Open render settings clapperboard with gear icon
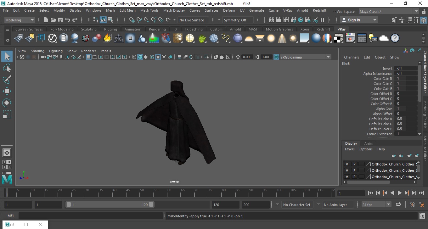428x229 pixels. click(293, 20)
